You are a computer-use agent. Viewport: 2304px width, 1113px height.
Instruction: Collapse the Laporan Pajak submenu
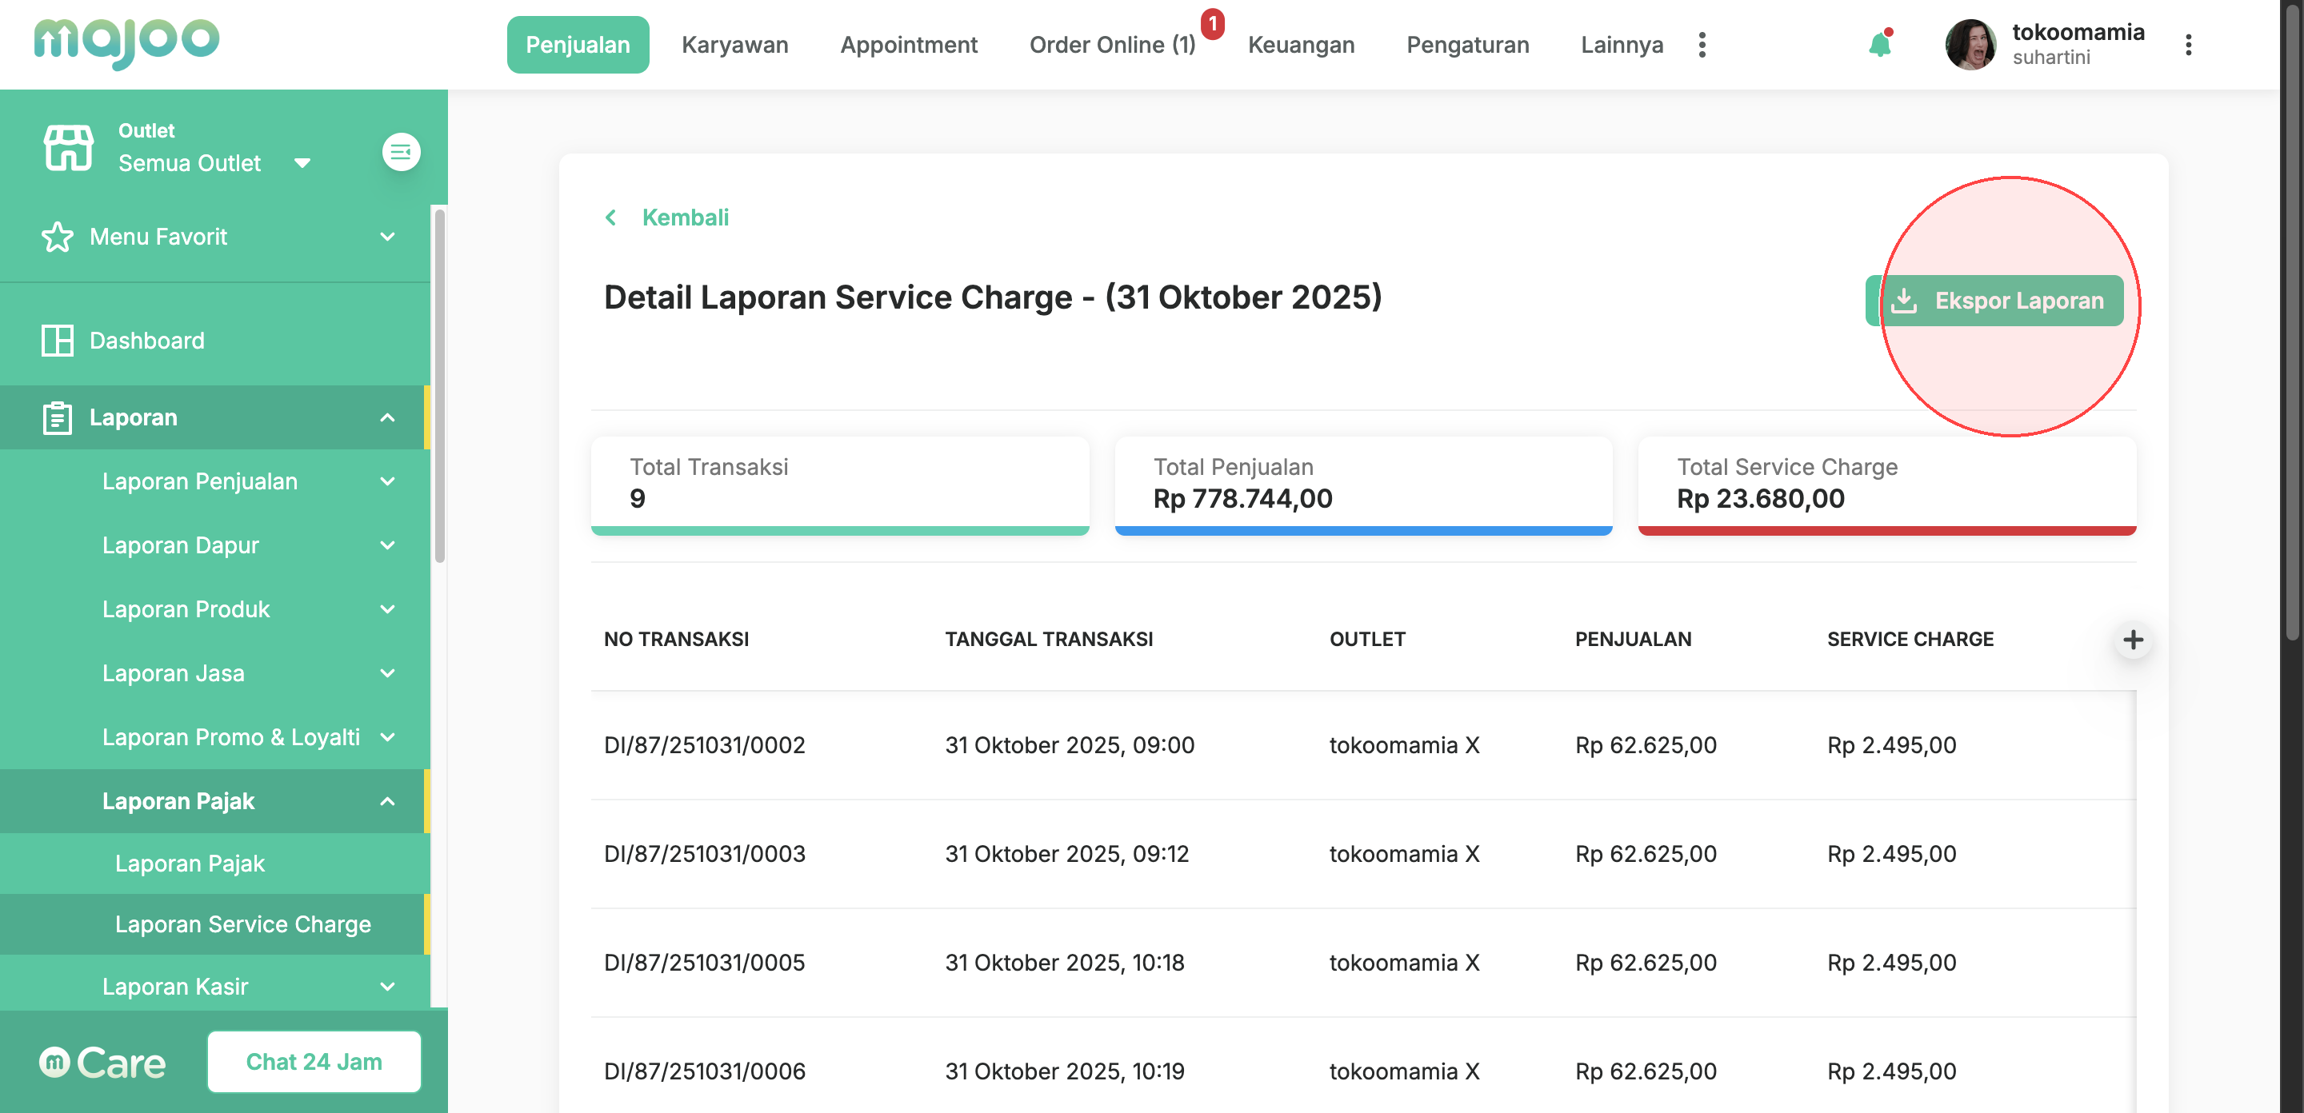pos(387,802)
